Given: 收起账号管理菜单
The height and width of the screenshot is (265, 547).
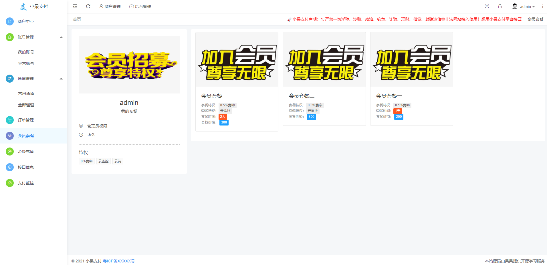Looking at the screenshot, I should (61, 37).
